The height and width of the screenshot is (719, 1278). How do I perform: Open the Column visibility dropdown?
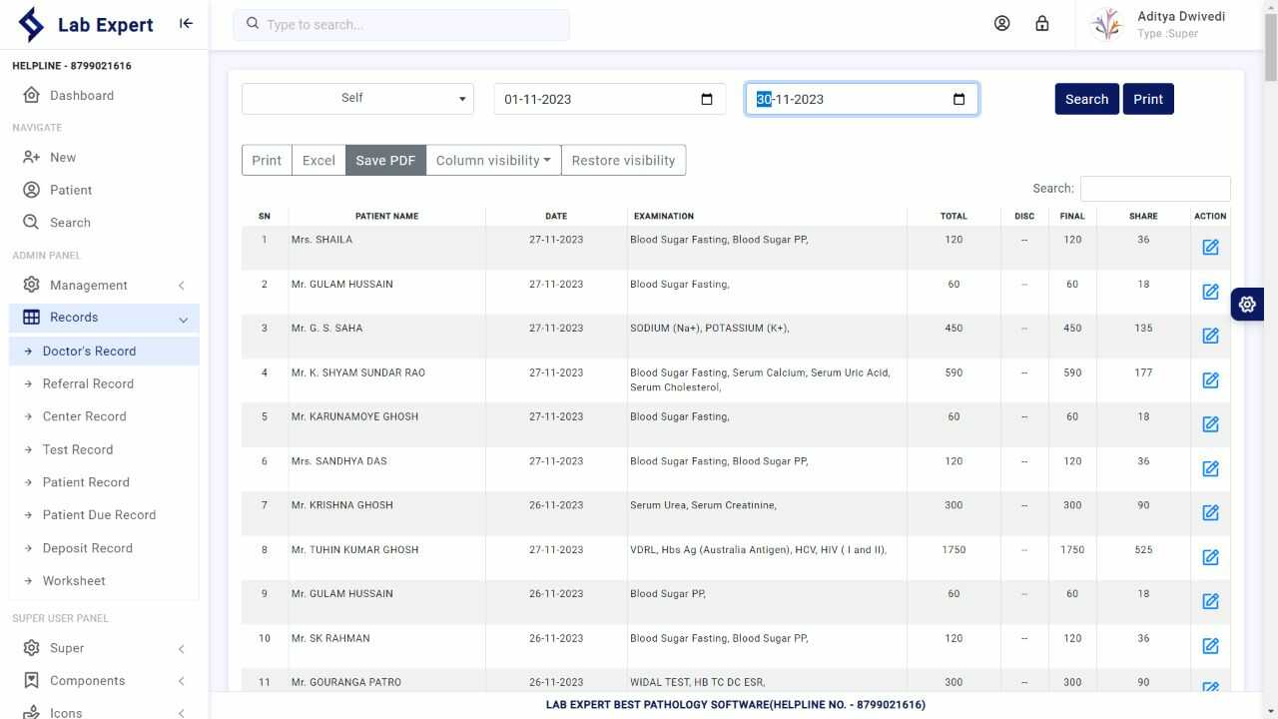tap(492, 160)
